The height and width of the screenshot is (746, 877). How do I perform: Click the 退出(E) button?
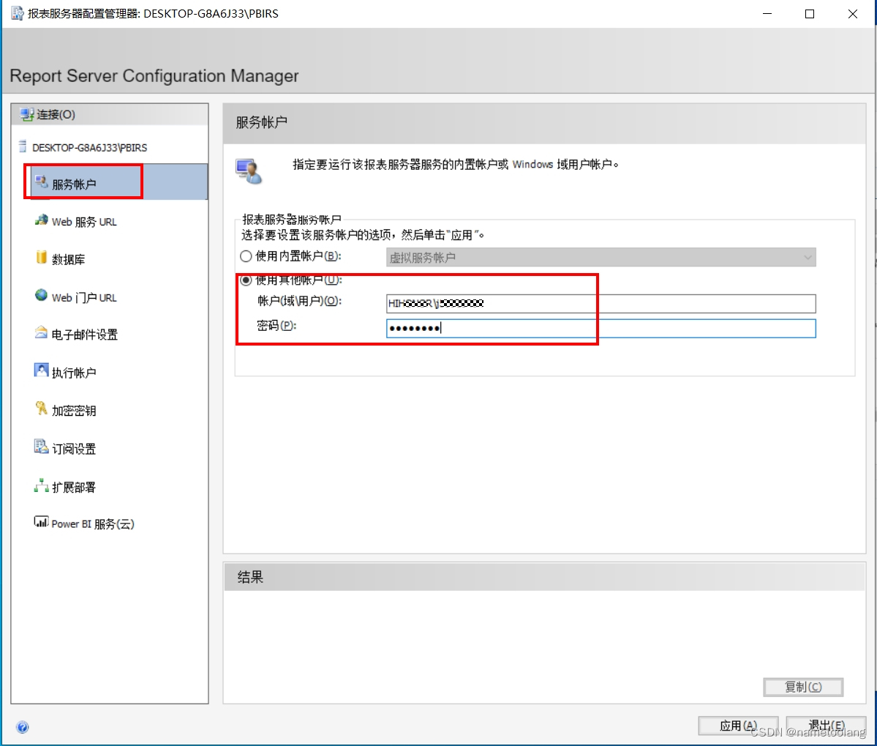(826, 725)
